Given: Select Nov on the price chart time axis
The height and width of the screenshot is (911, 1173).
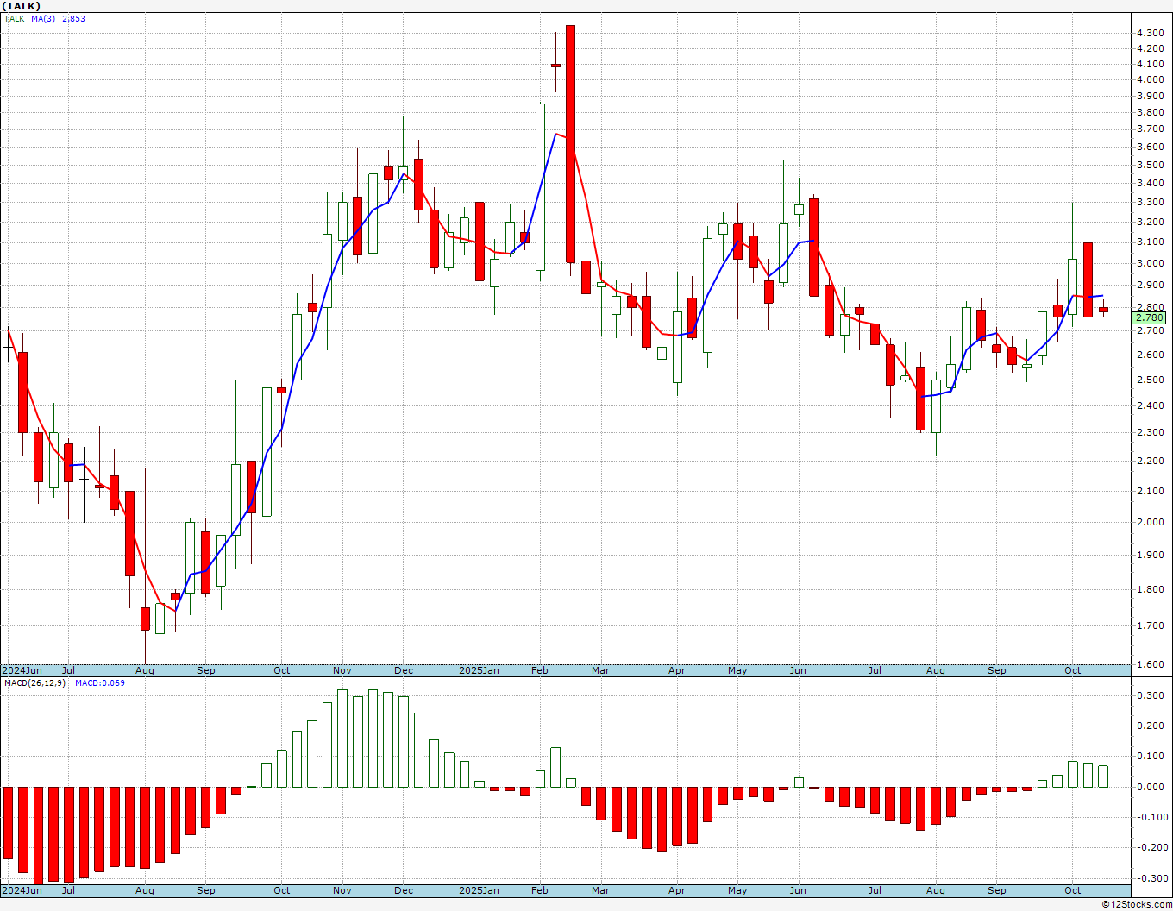Looking at the screenshot, I should pos(342,670).
